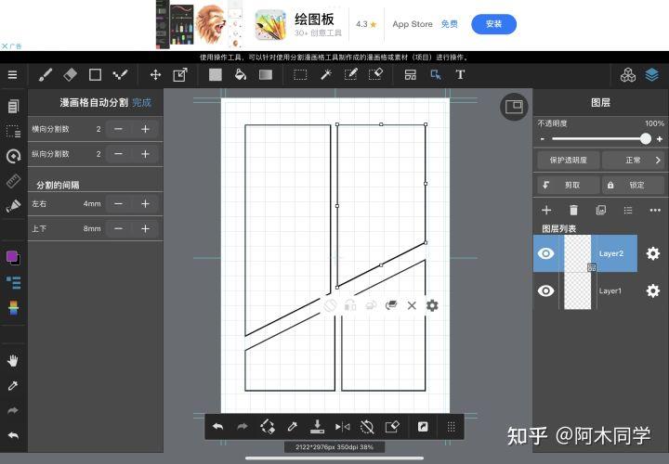Open the purple foreground color swatch

(12, 257)
